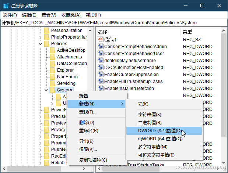
Task: Click the System folder icon
Action: pyautogui.click(x=52, y=90)
